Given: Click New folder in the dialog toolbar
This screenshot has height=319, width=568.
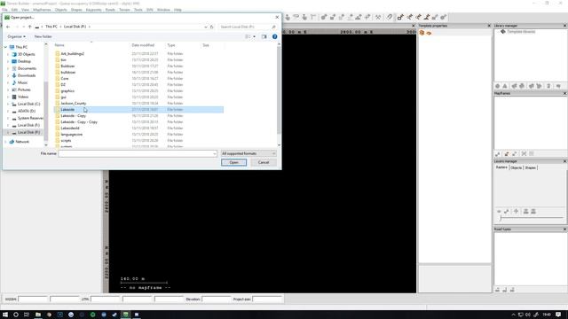Looking at the screenshot, I should [x=43, y=36].
